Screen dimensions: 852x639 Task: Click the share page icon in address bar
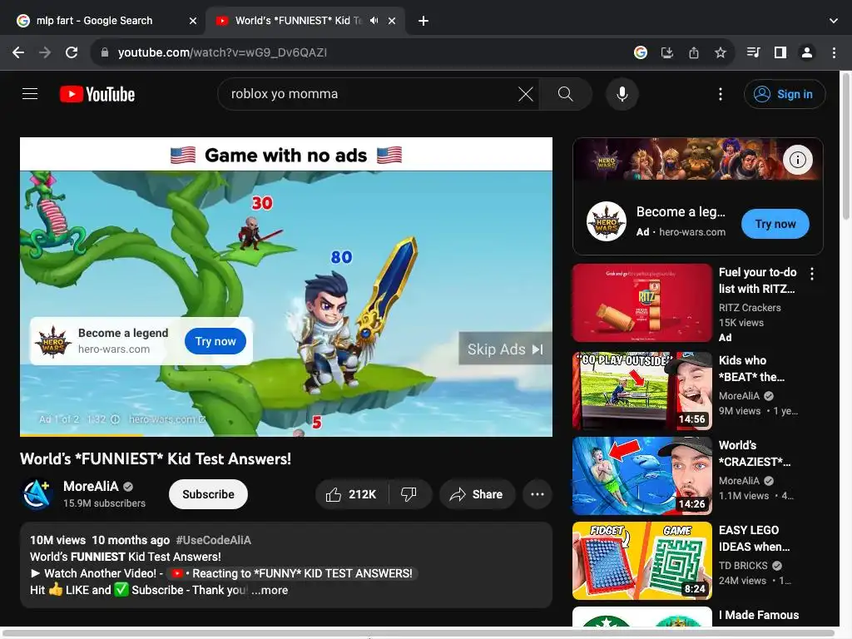click(694, 52)
